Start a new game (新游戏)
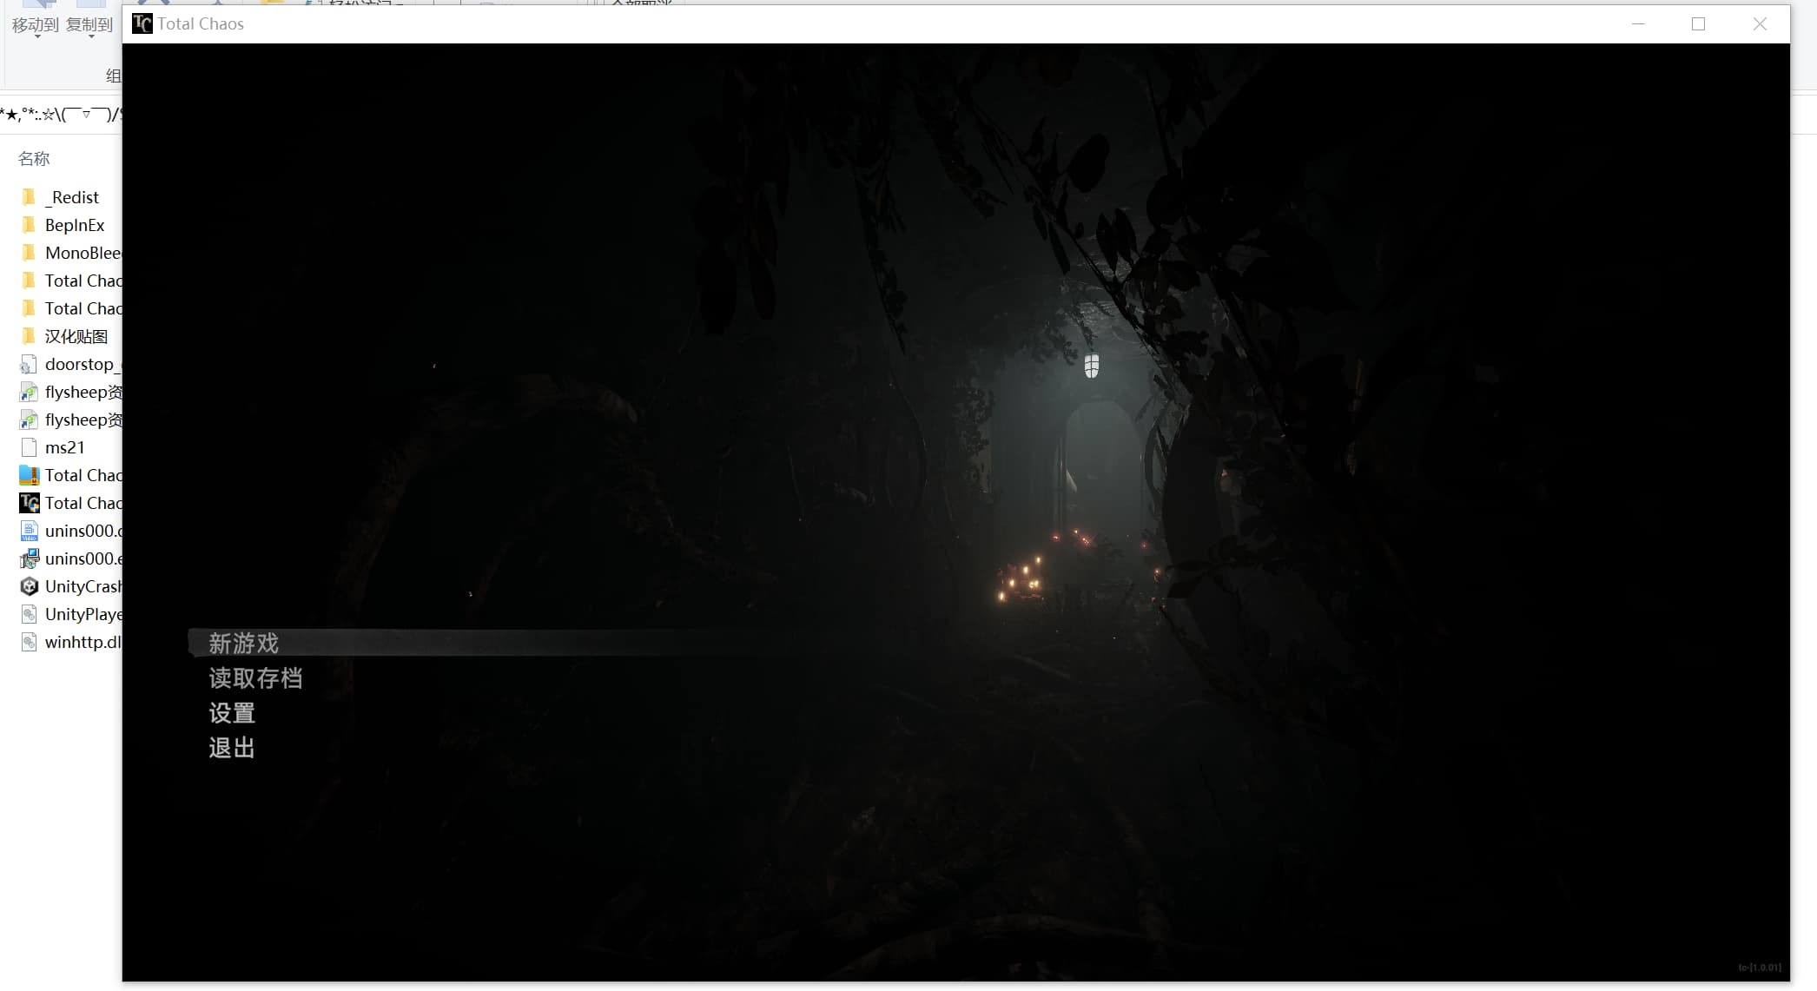The width and height of the screenshot is (1817, 991). pos(243,644)
